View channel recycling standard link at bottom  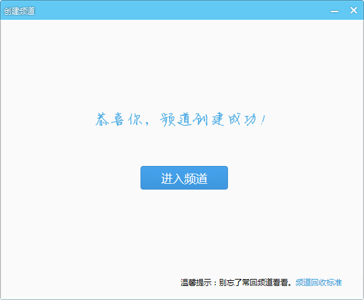pos(319,282)
